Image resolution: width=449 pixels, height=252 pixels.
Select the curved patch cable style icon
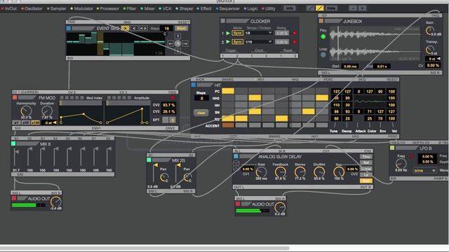pos(320,8)
